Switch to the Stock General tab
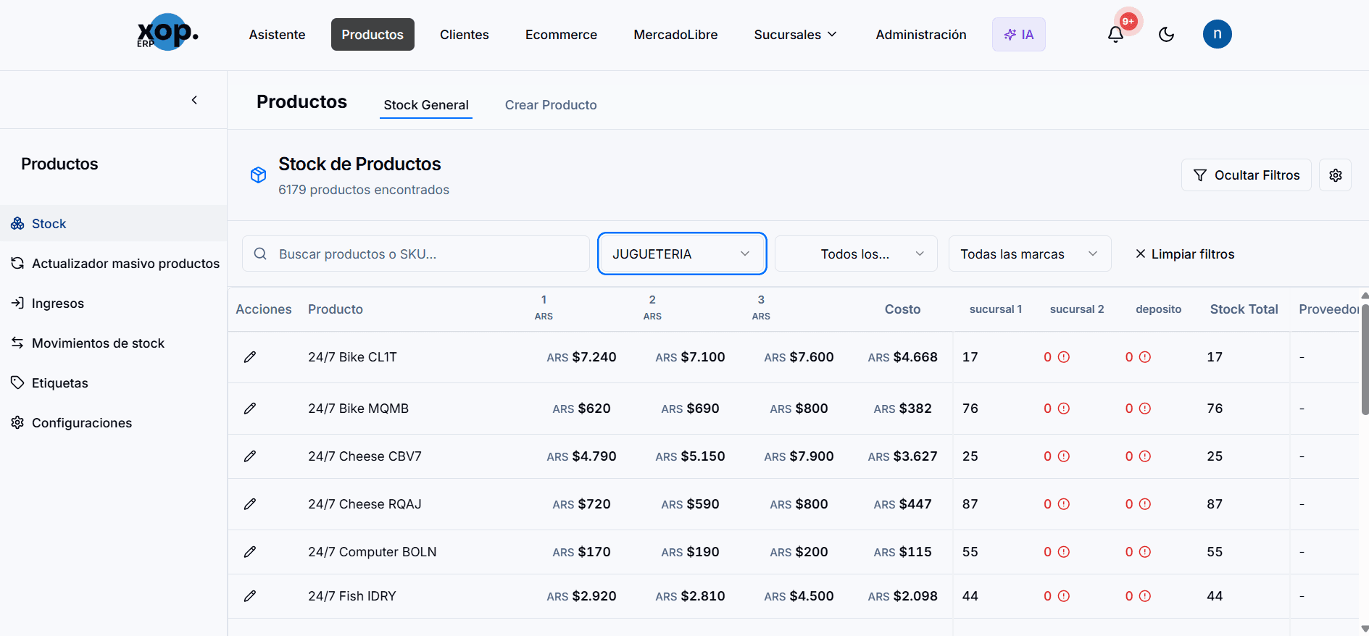1369x636 pixels. (x=426, y=105)
